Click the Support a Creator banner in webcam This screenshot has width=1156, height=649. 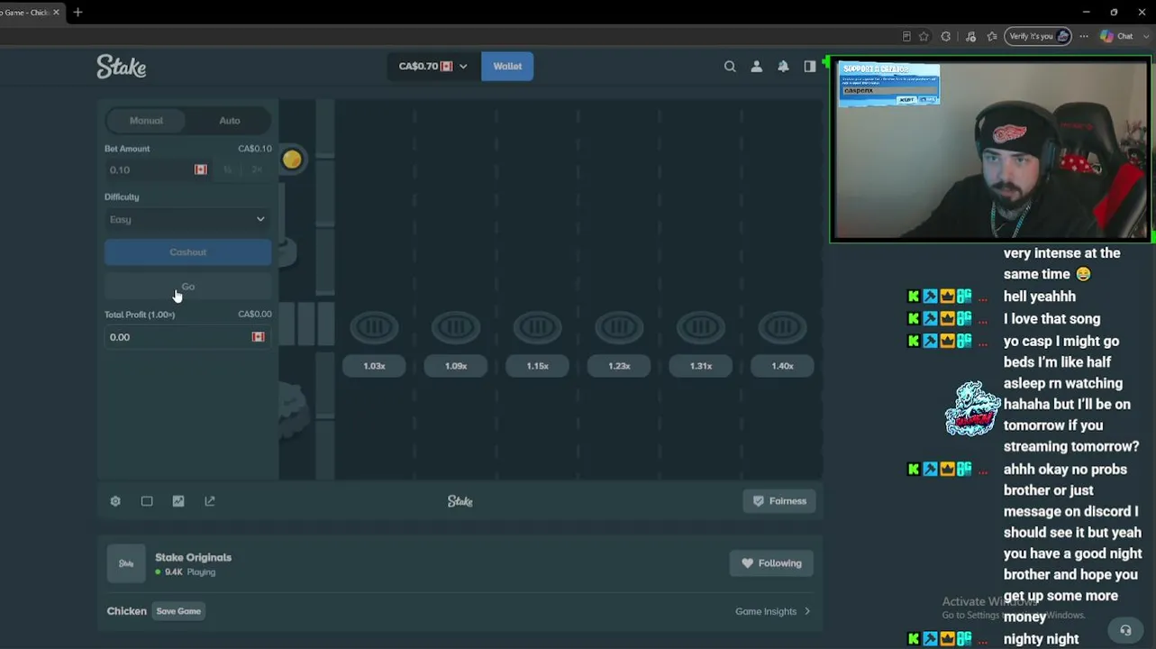tap(889, 84)
